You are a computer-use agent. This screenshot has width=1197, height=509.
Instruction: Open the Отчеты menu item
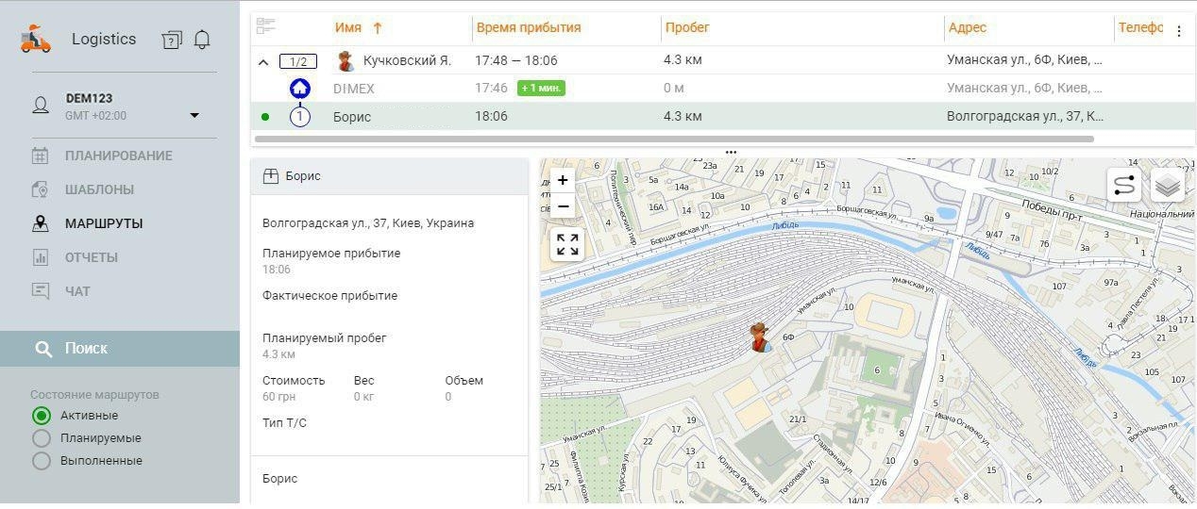(91, 257)
